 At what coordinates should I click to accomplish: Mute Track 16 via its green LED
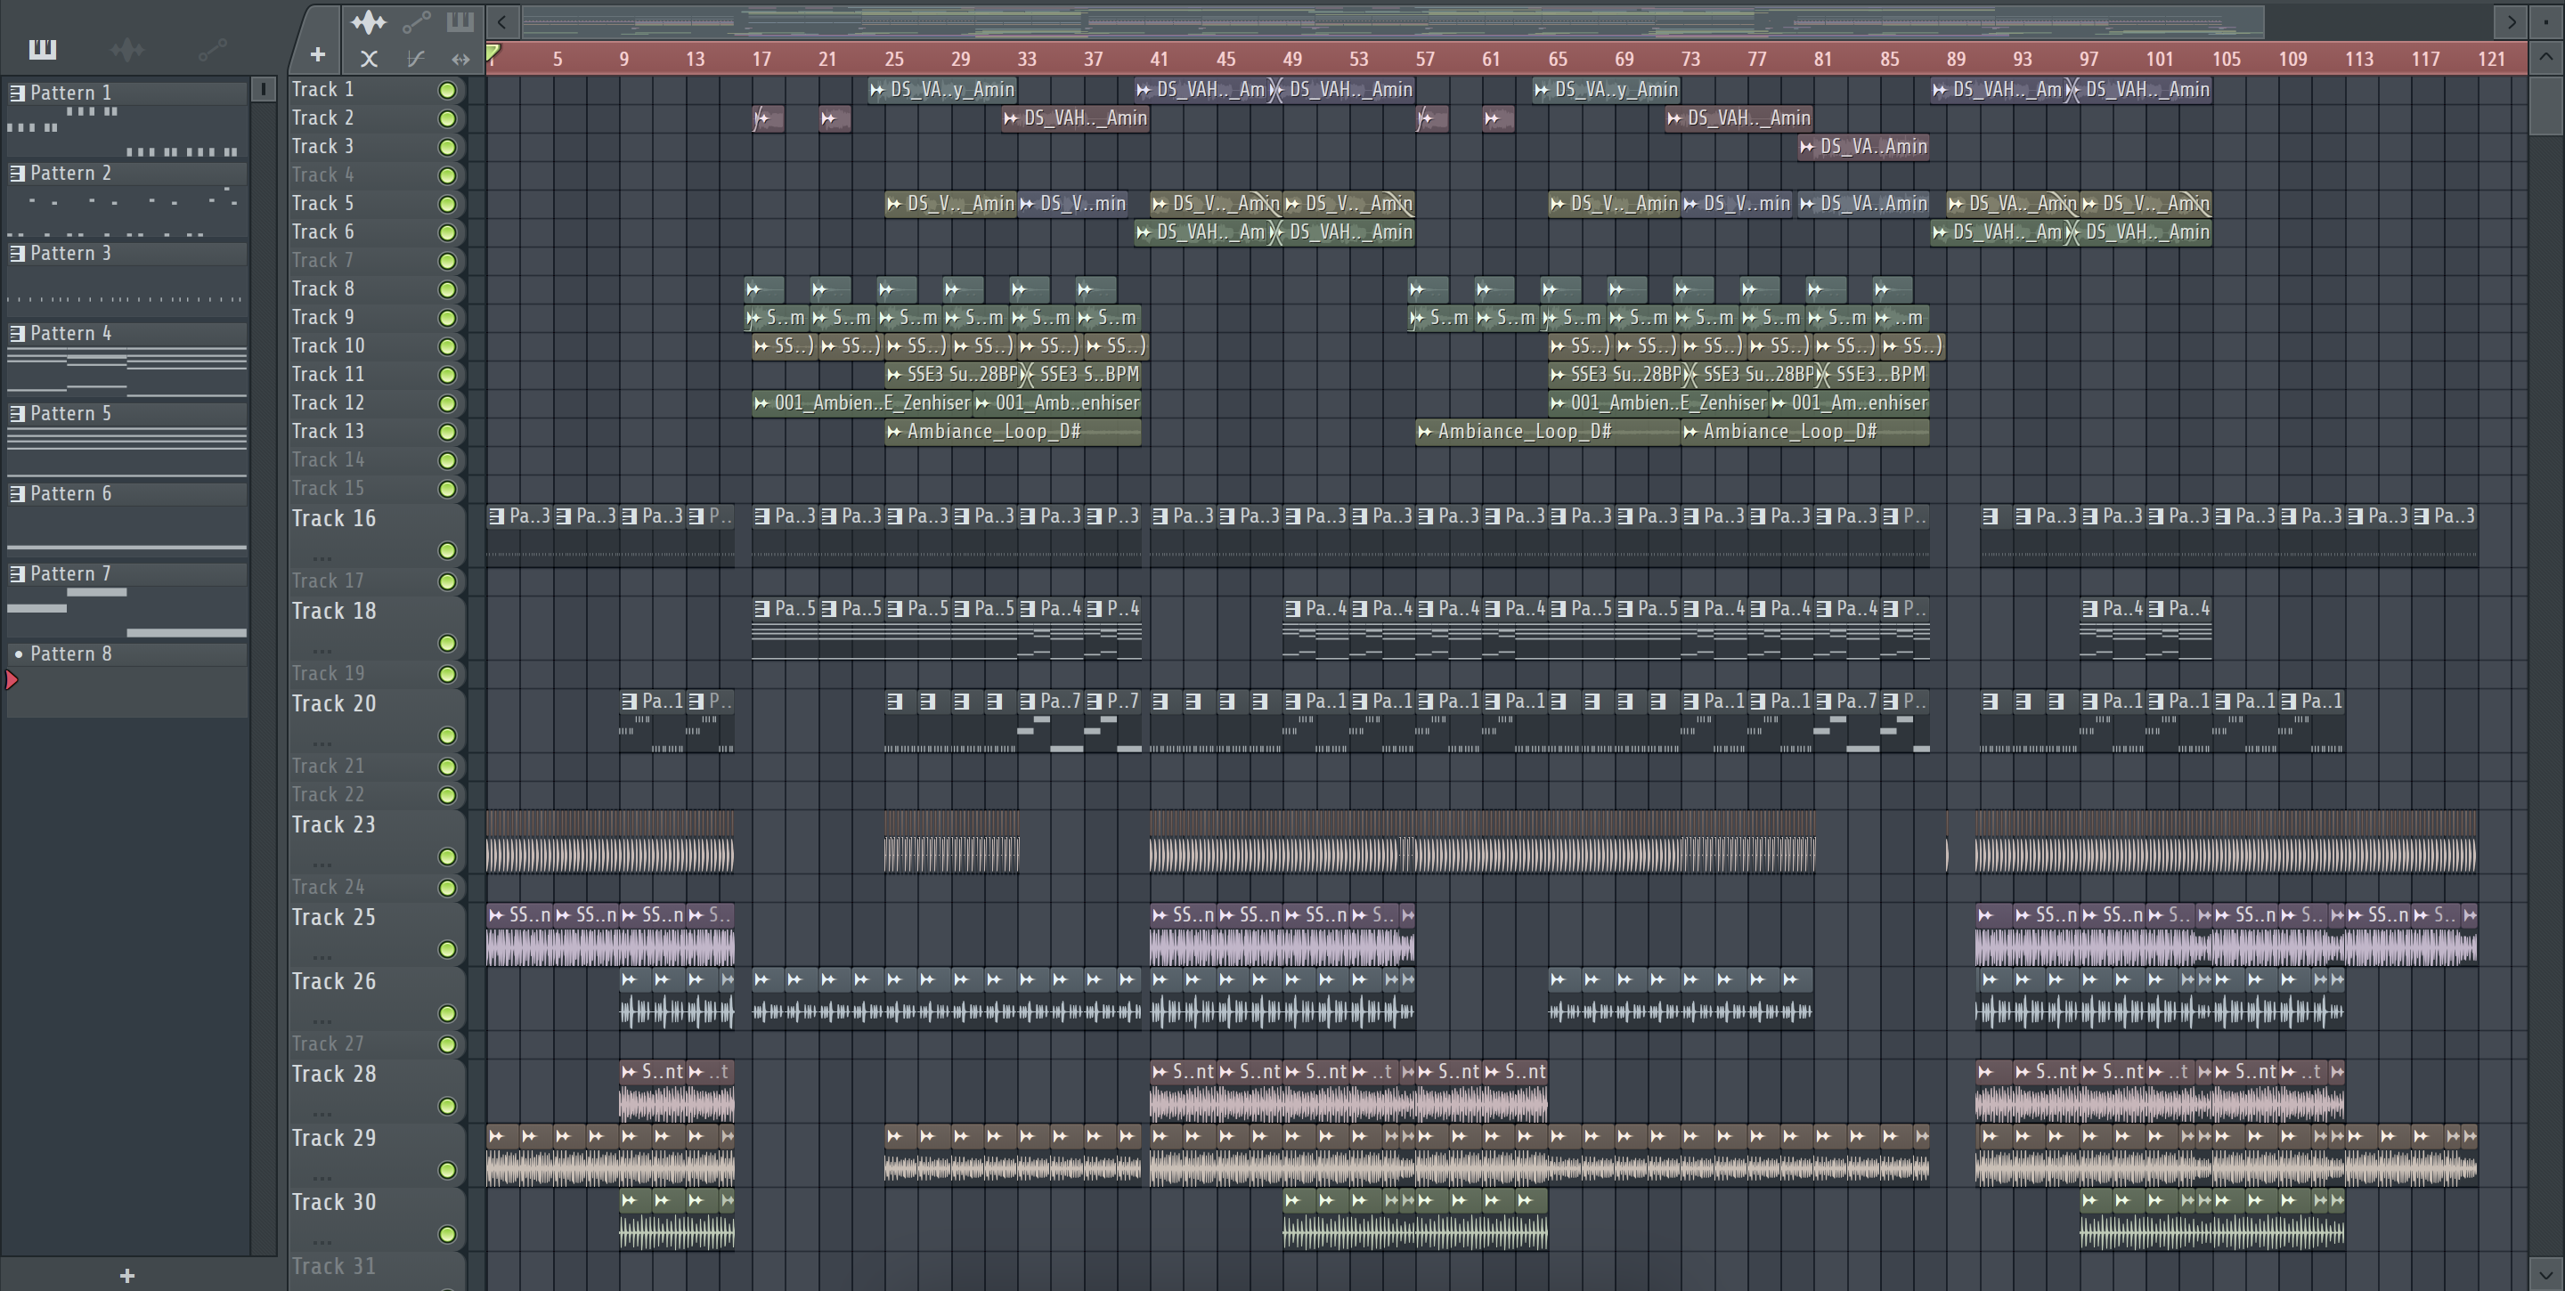(448, 550)
